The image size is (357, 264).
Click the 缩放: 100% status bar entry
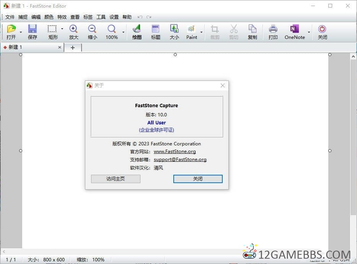[x=91, y=259]
